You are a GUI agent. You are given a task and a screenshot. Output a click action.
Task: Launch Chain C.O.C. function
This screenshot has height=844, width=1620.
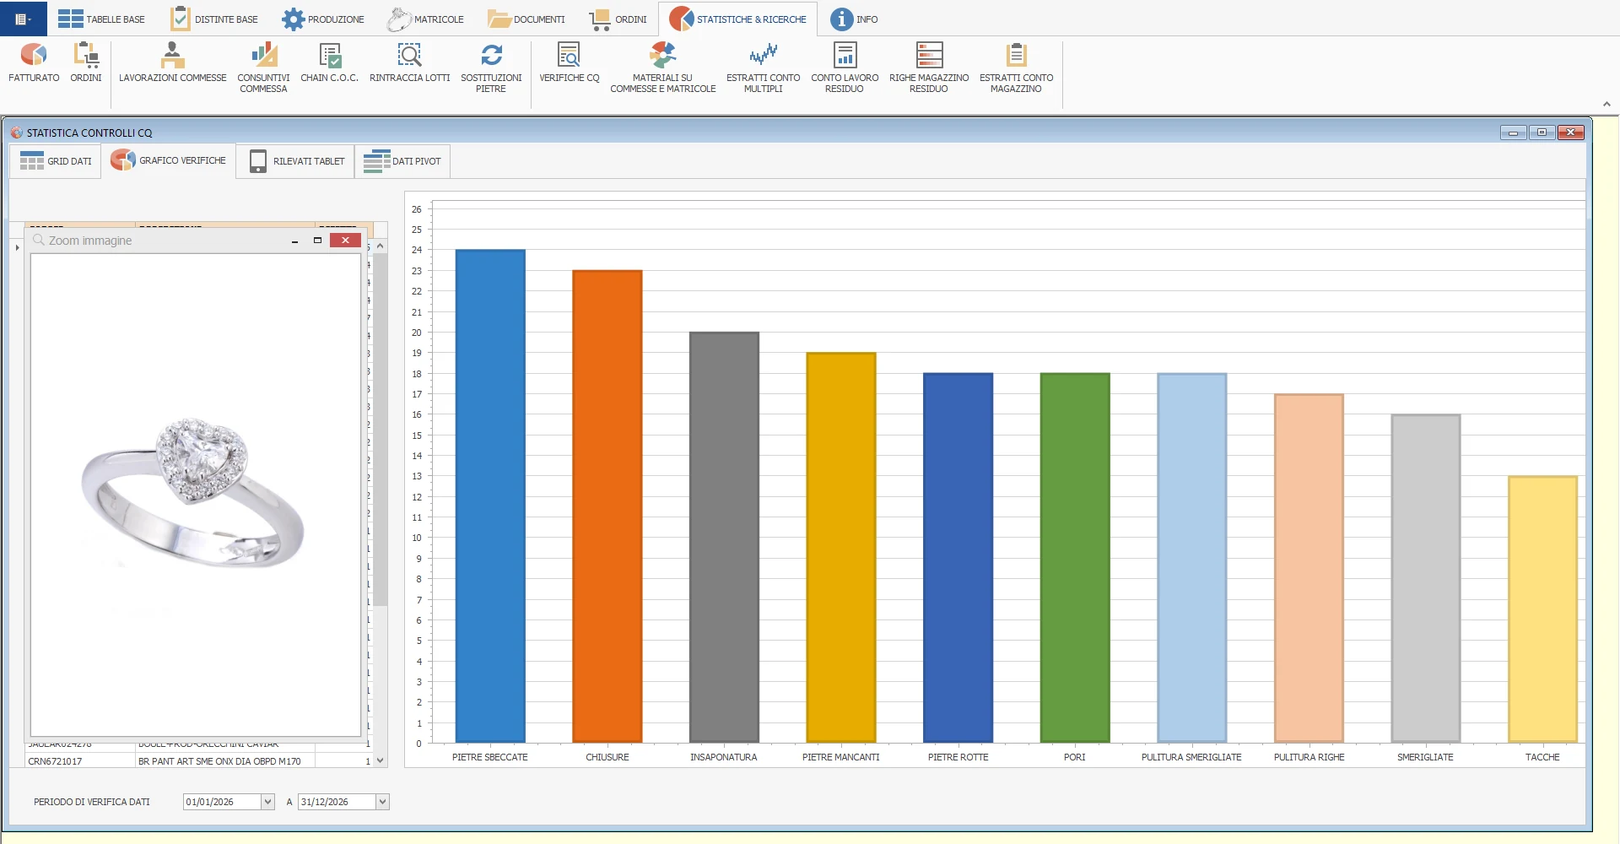(x=329, y=63)
